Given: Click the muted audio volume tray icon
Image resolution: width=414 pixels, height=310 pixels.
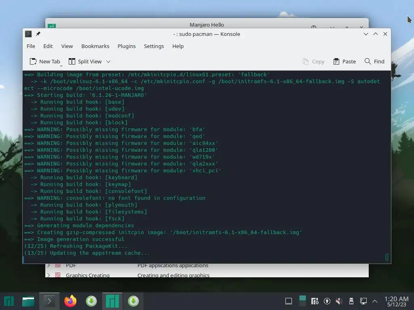Looking at the screenshot, I should [339, 301].
